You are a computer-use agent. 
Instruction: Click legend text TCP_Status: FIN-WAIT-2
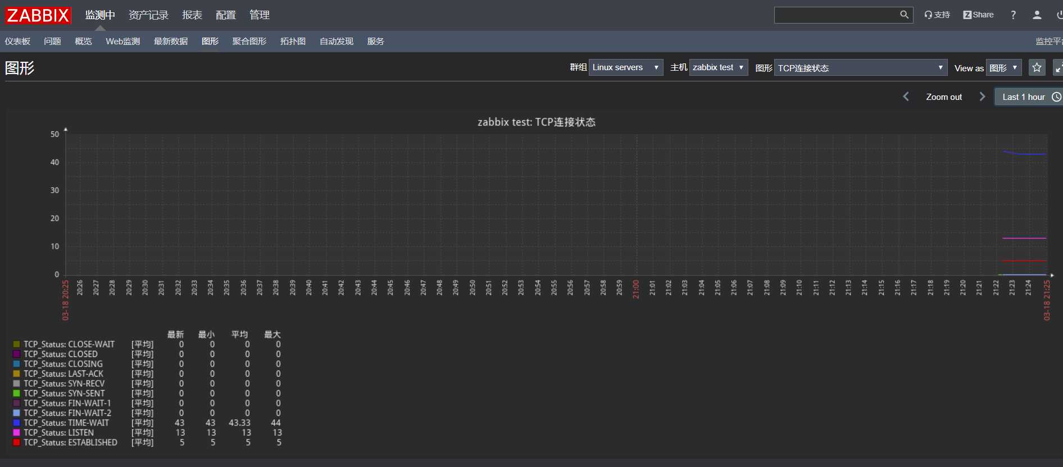[67, 413]
